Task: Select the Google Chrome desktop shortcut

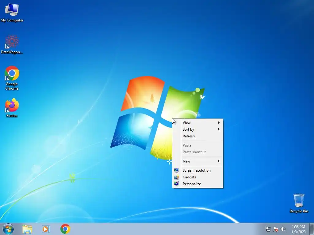Action: [x=12, y=78]
